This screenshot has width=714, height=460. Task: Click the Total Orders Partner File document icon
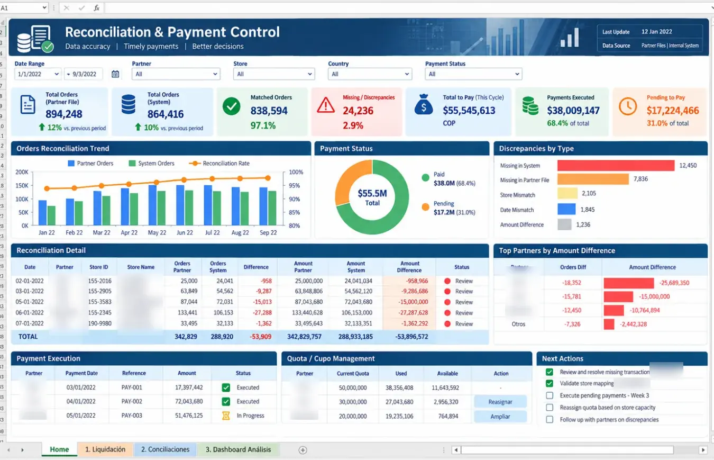pos(28,105)
